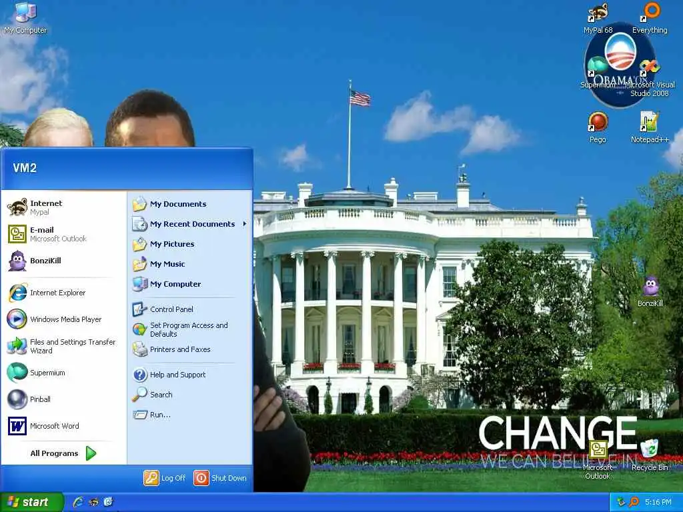Launch Internet Explorer from Start menu
This screenshot has width=683, height=512.
click(x=63, y=293)
